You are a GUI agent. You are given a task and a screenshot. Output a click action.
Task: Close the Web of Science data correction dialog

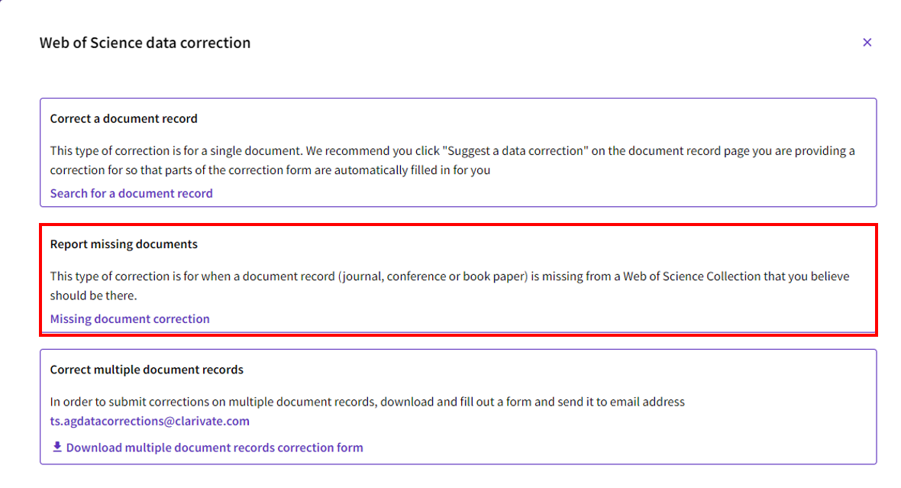pos(867,43)
